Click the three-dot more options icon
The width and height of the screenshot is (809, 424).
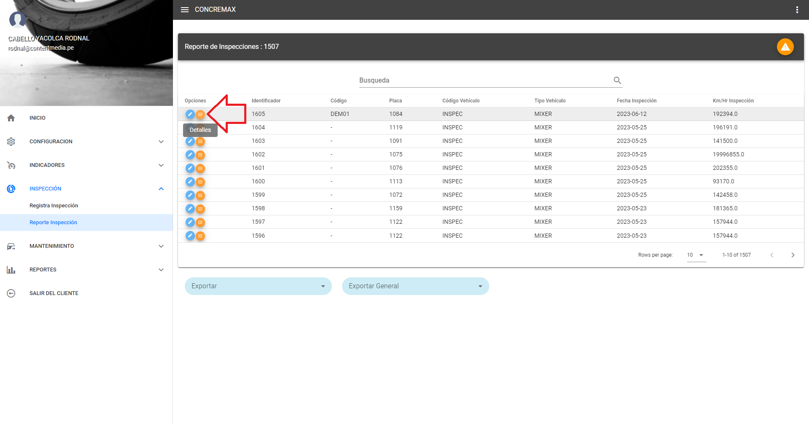[x=797, y=10]
